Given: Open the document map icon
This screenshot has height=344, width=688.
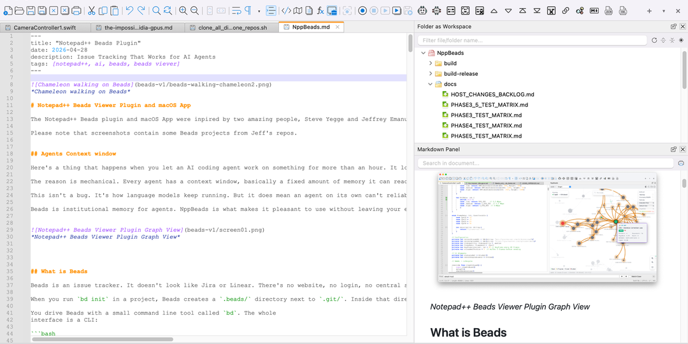Looking at the screenshot, I should [298, 11].
